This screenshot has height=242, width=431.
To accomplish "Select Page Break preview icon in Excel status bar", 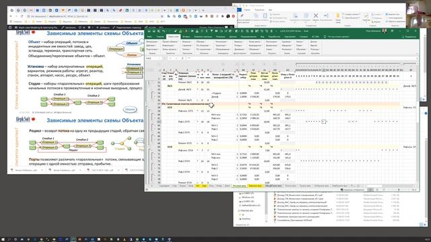I will pyautogui.click(x=383, y=190).
